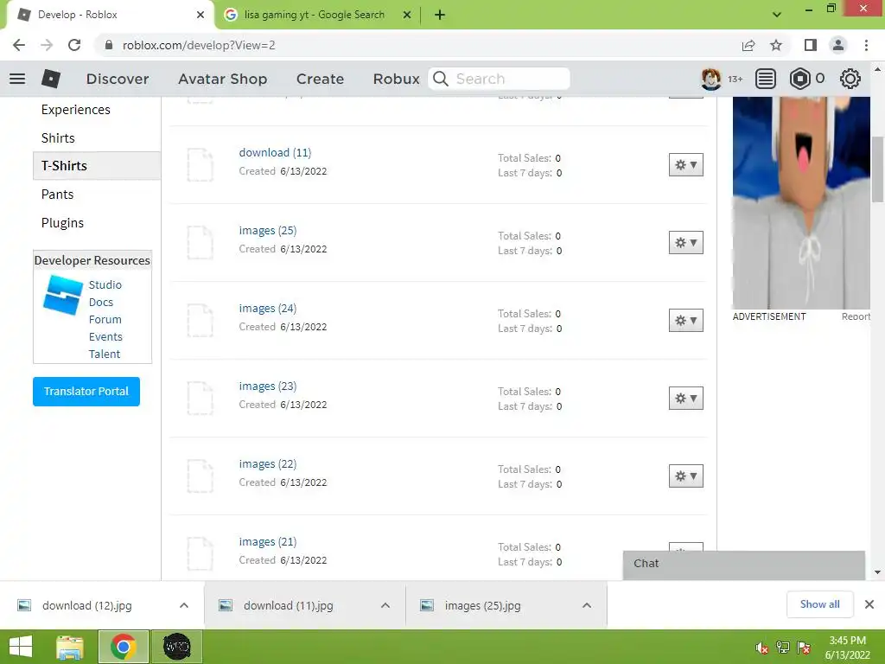885x664 pixels.
Task: Click the muted volume tray icon
Action: [x=761, y=648]
